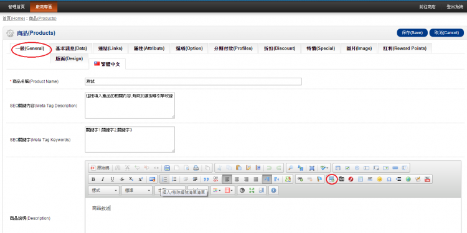Image resolution: width=467 pixels, height=233 pixels.
Task: Open the Links tab
Action: 110,48
